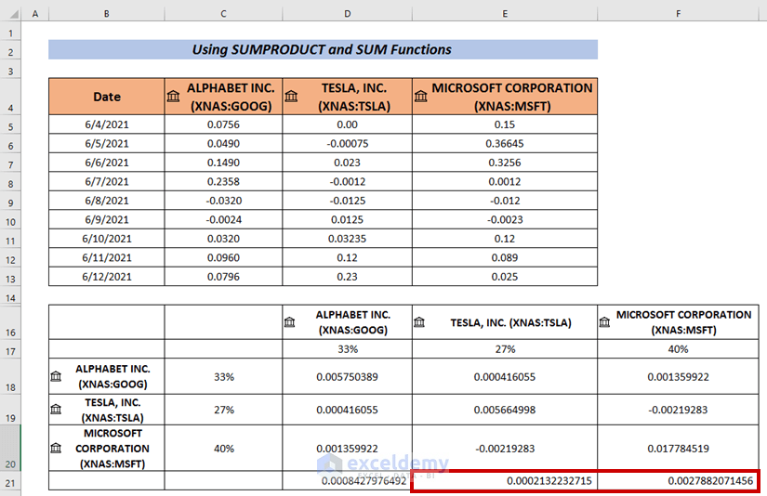The image size is (767, 496).
Task: Click the stock icon beside ALPHABET INC. in row 16
Action: (x=289, y=322)
